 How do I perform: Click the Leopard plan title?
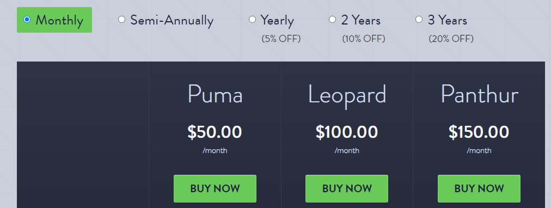347,96
